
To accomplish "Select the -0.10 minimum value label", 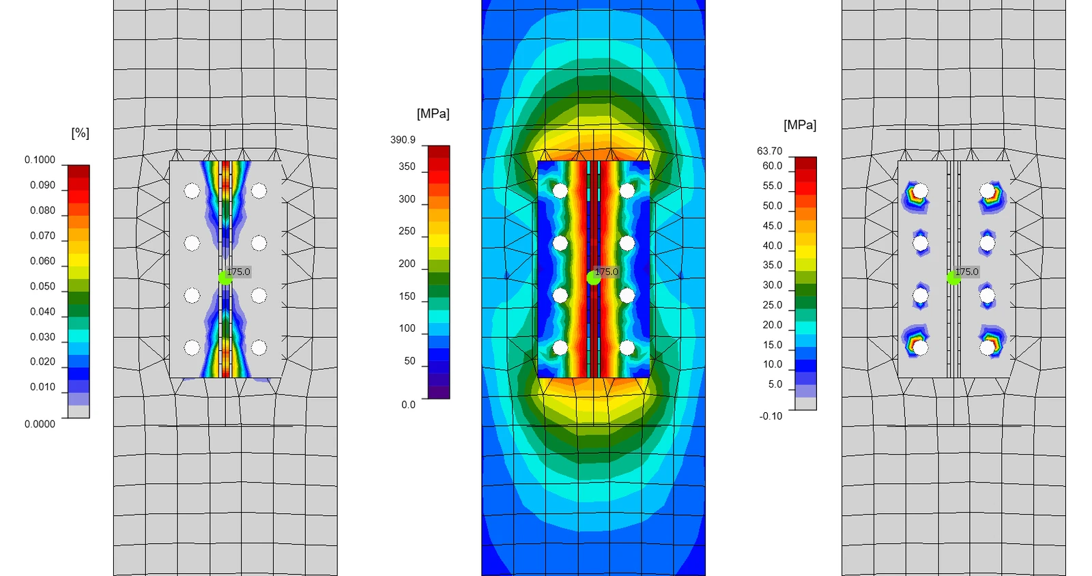I will [x=771, y=416].
